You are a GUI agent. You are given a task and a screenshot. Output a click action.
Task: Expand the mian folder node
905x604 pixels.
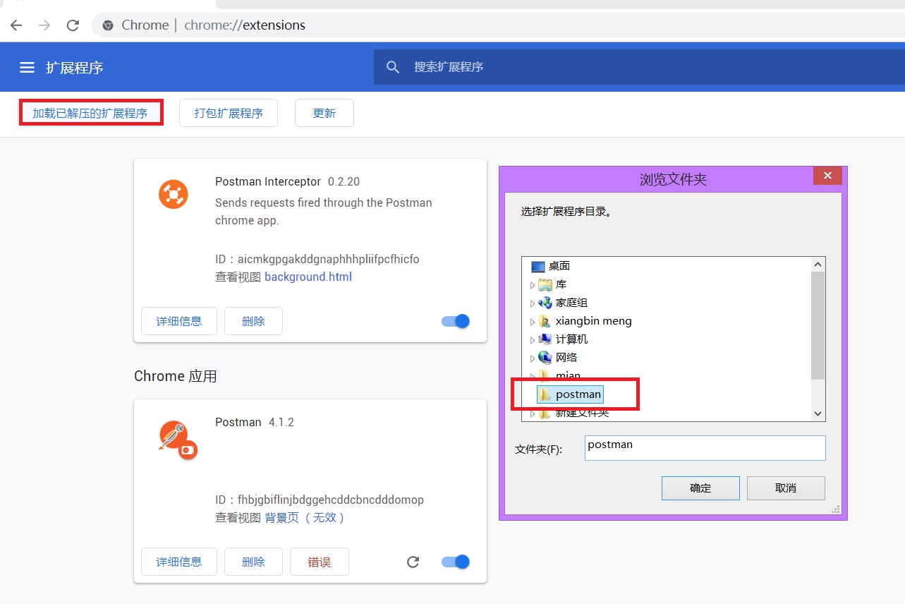pos(533,377)
